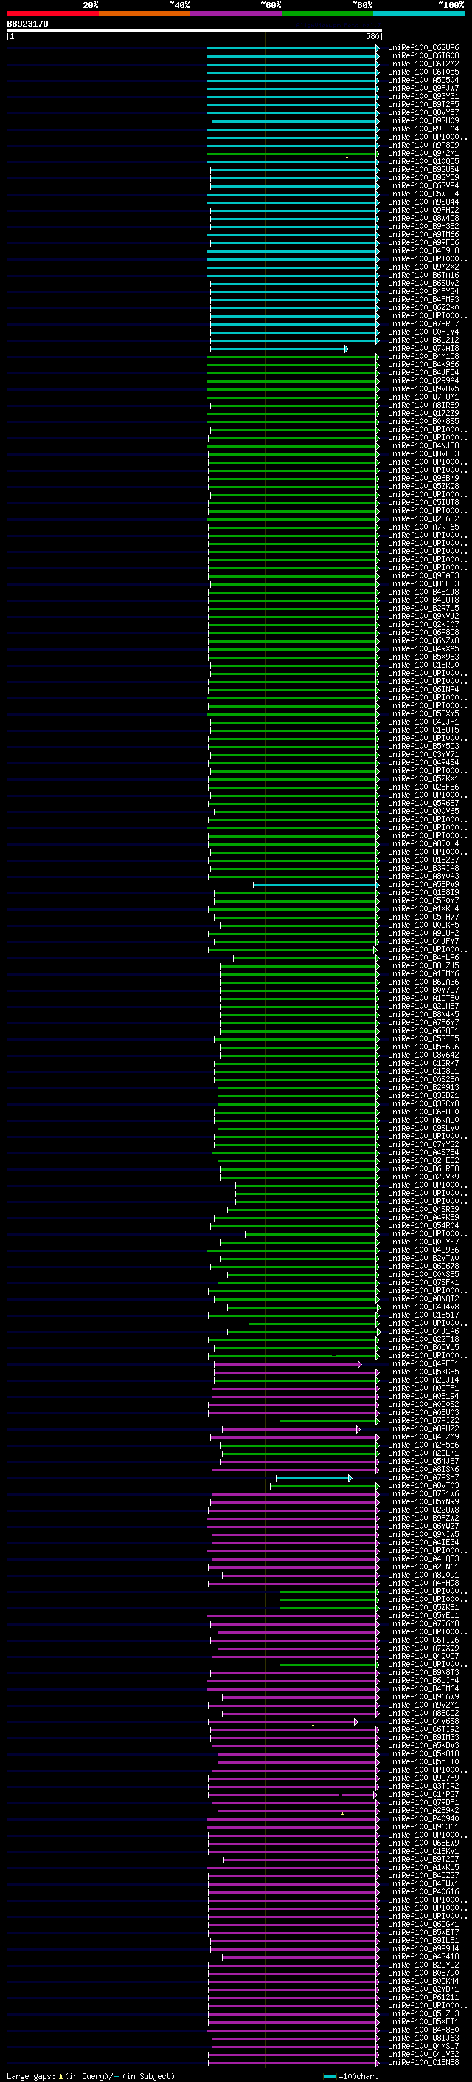
Task: Click the purple ~60% identity legend swatch
Action: pos(237,13)
